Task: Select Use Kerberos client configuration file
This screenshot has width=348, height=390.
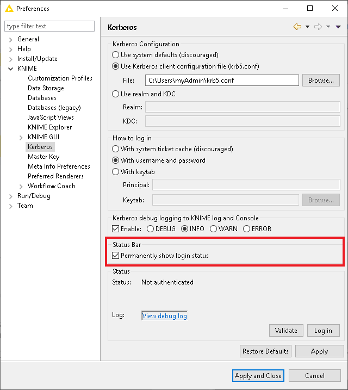Action: pos(115,66)
